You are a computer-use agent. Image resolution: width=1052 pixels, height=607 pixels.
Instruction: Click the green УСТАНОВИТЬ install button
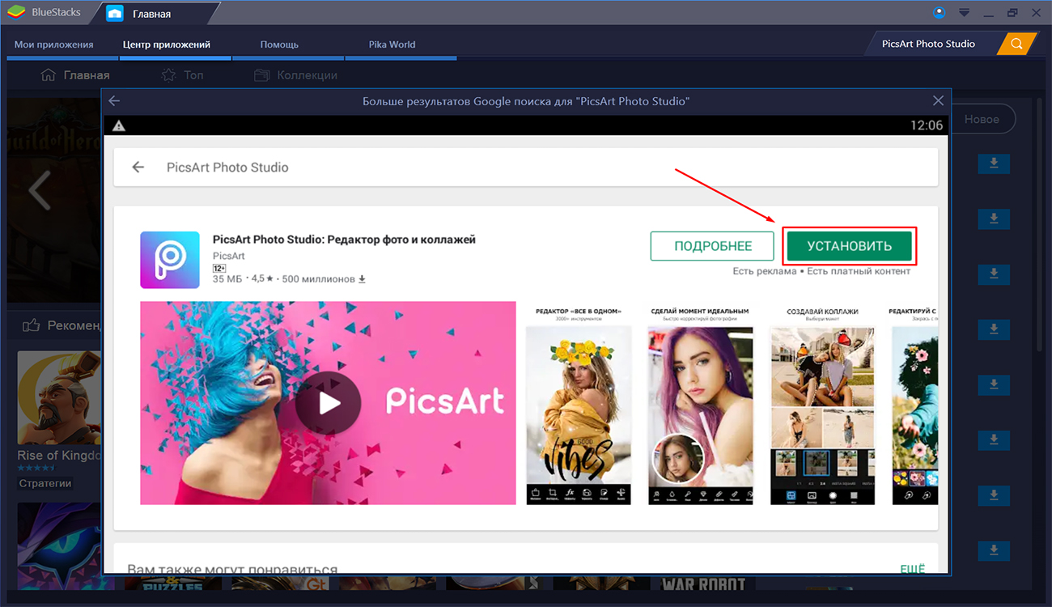[849, 246]
